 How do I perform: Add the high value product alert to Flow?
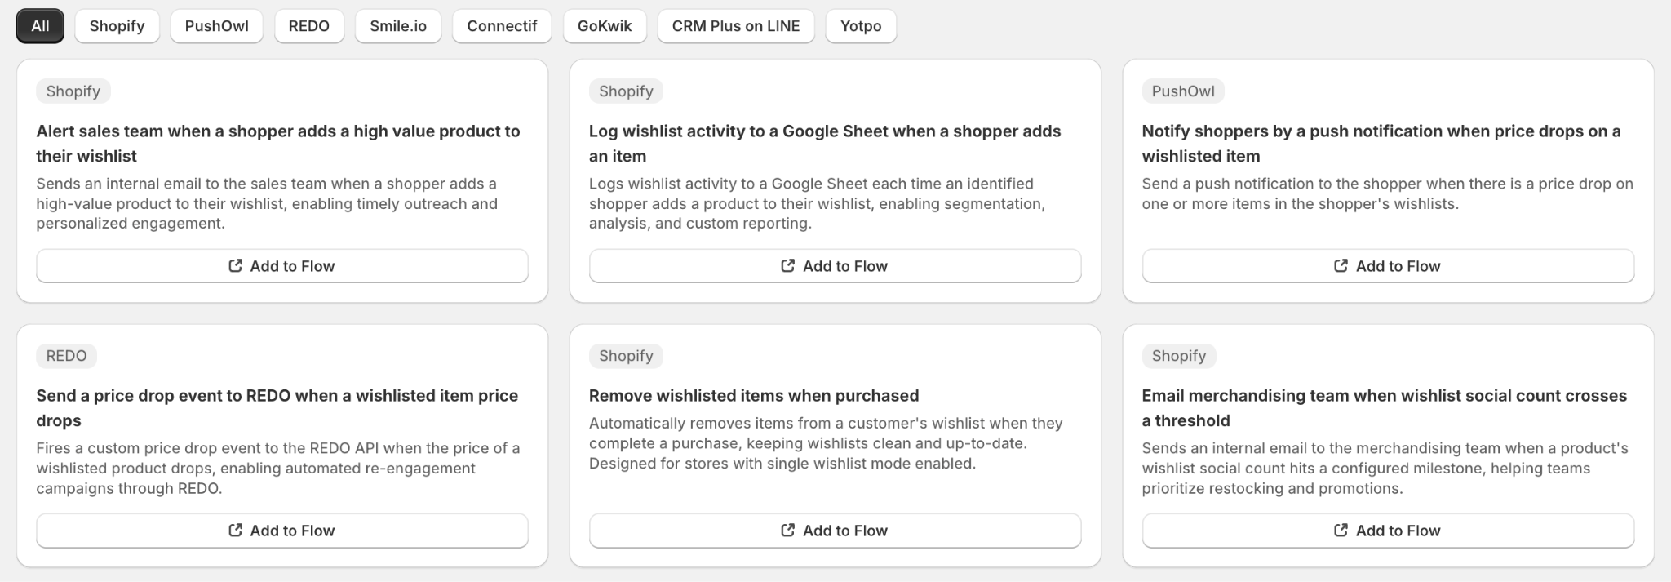[x=282, y=266]
